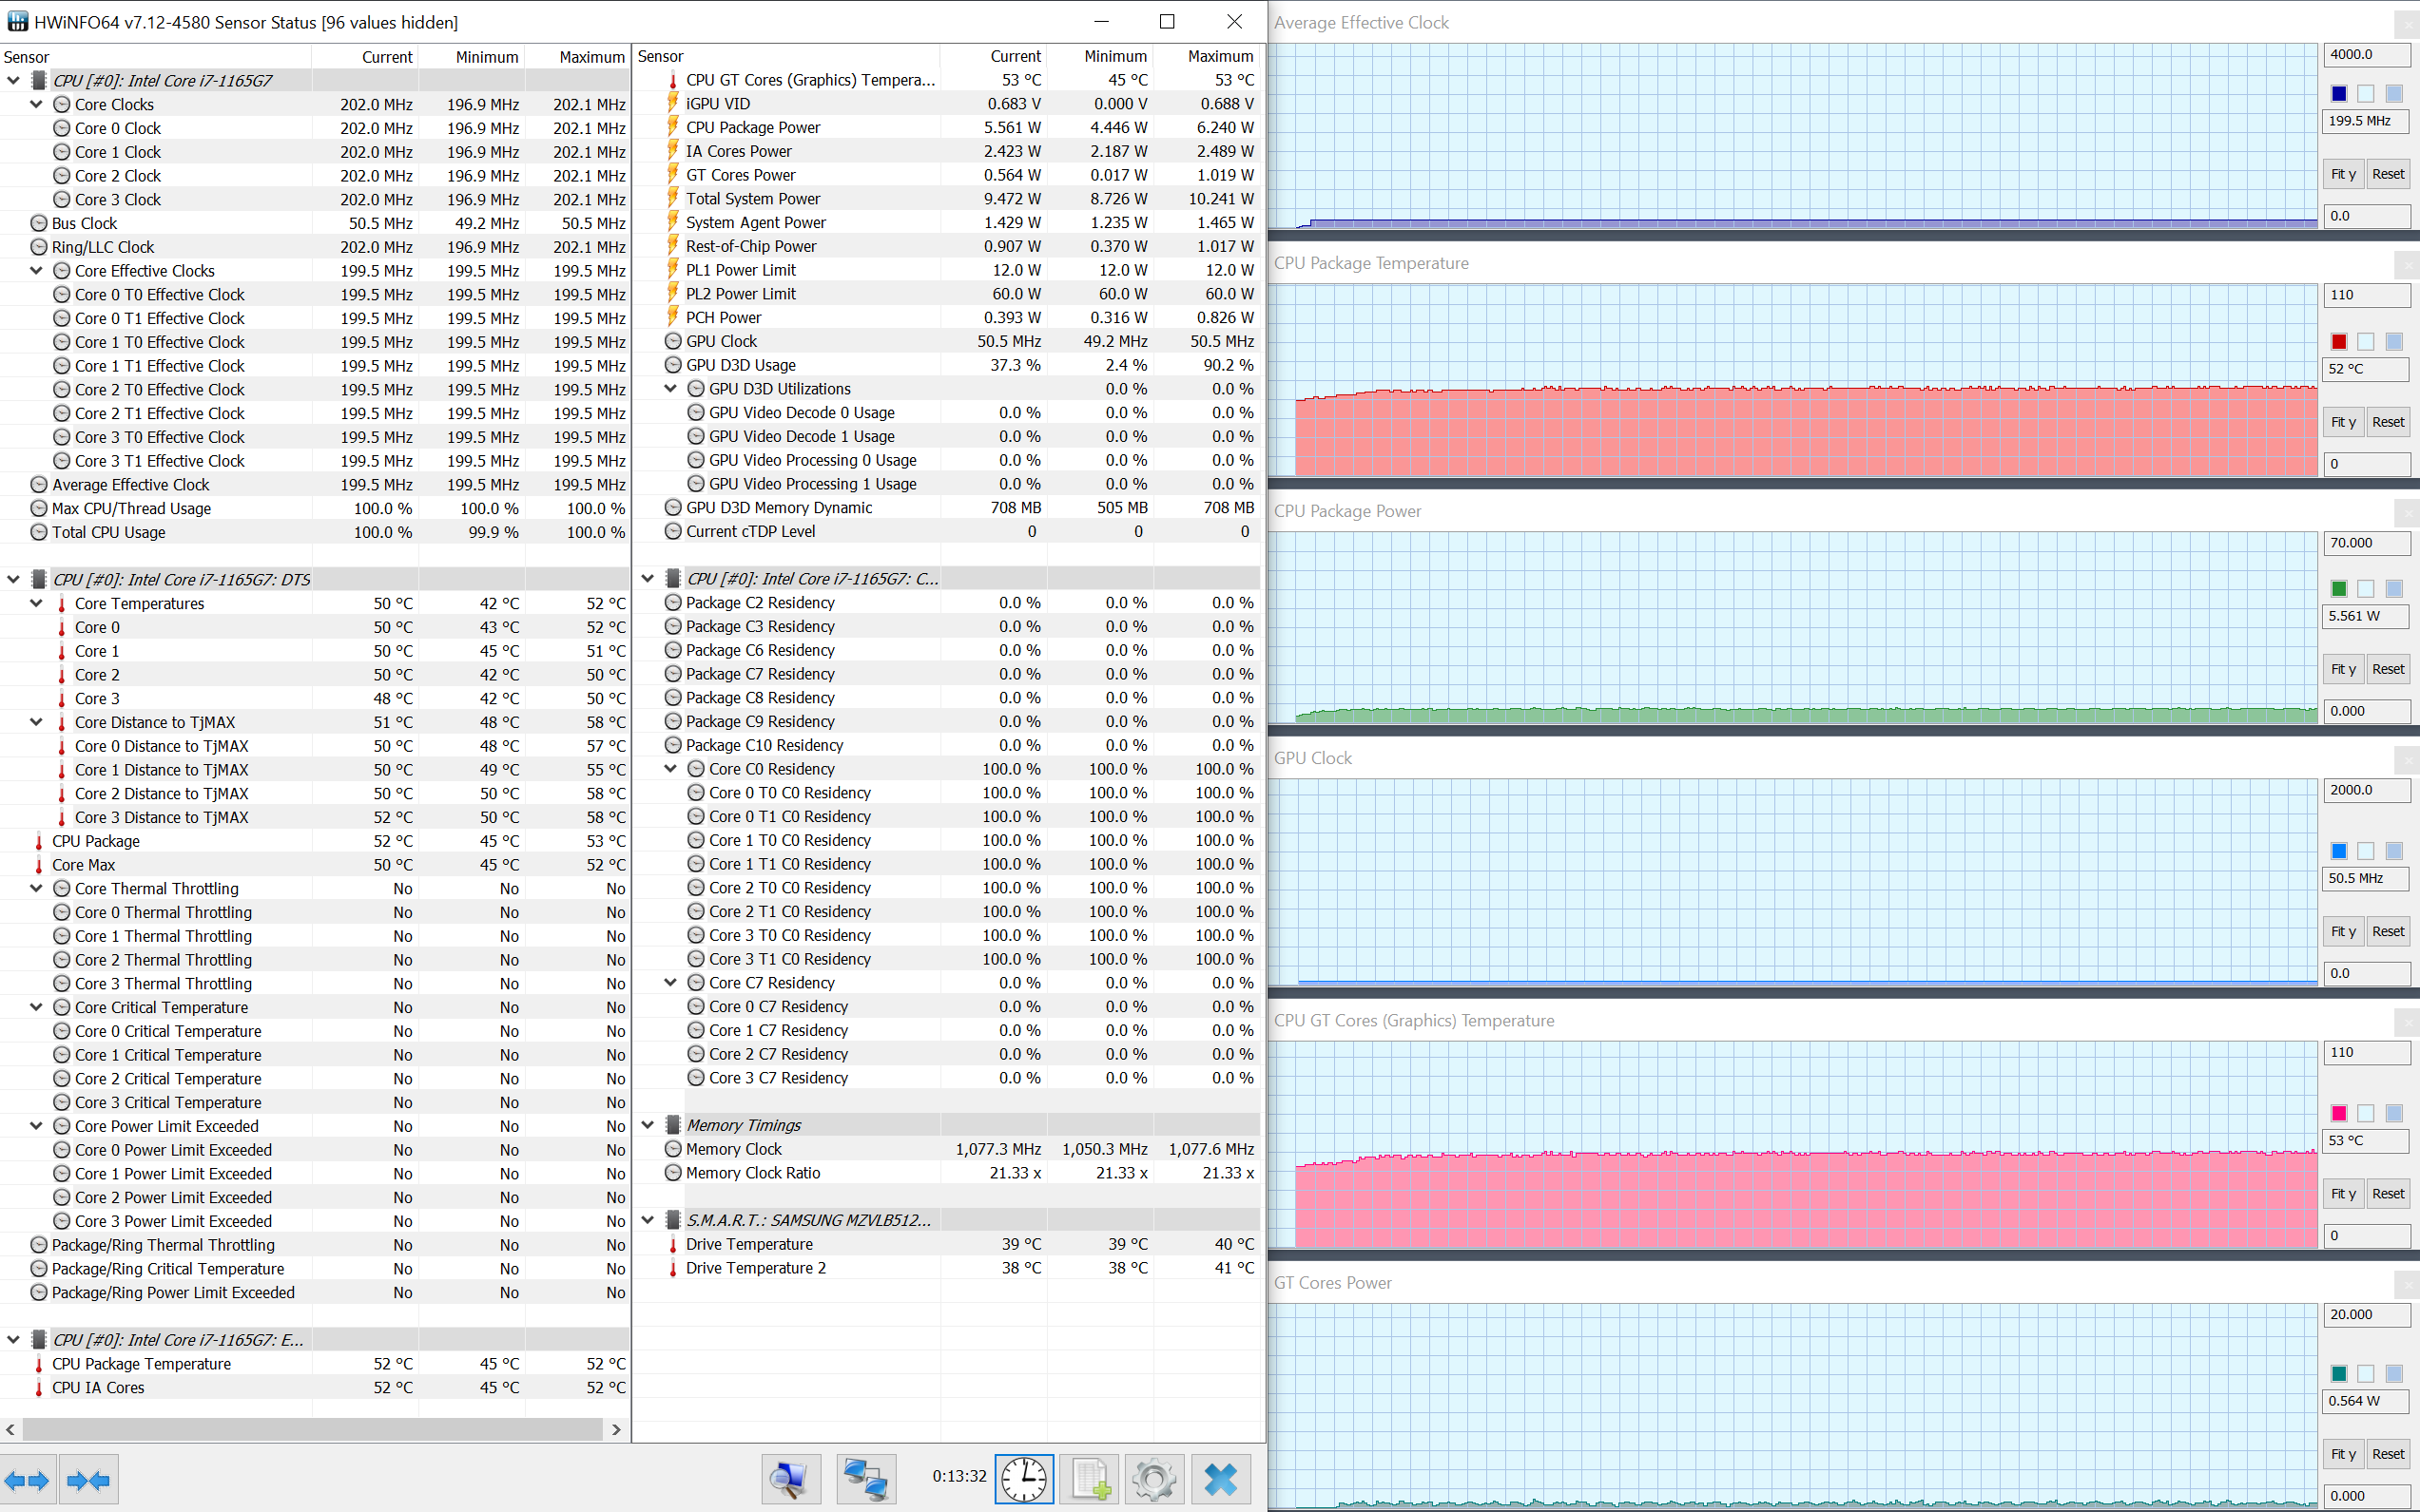Image resolution: width=2420 pixels, height=1512 pixels.
Task: Collapse the Memory Timings section
Action: tap(648, 1125)
